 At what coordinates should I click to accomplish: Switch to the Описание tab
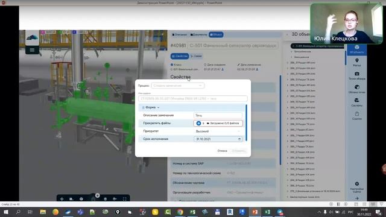click(x=180, y=35)
